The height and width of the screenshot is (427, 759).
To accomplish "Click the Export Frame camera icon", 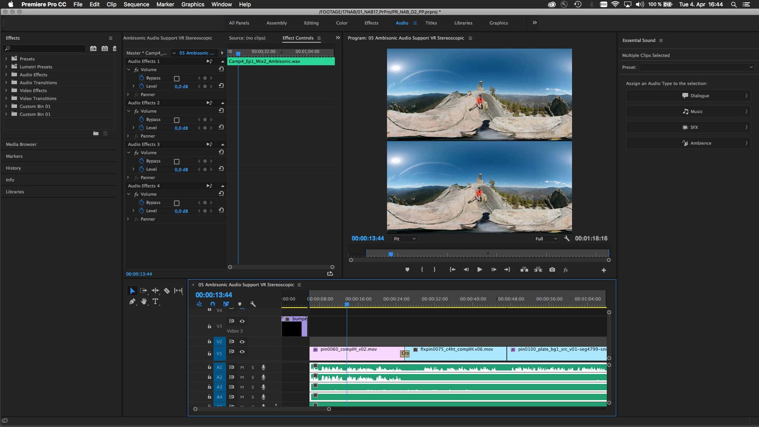I will tap(552, 270).
